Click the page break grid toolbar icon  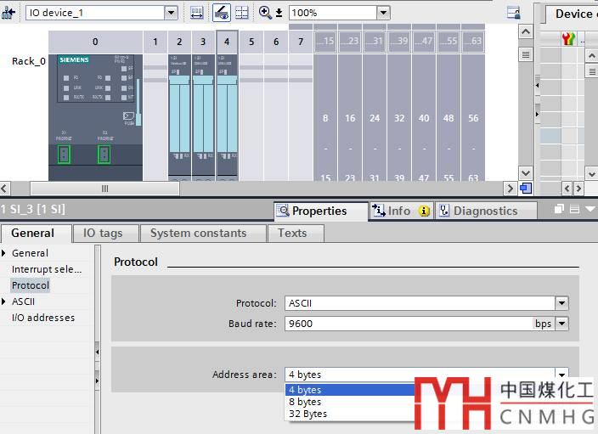pos(242,13)
